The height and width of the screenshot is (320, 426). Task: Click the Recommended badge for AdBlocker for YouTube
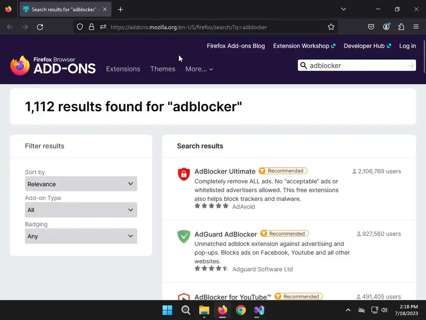pos(298,296)
